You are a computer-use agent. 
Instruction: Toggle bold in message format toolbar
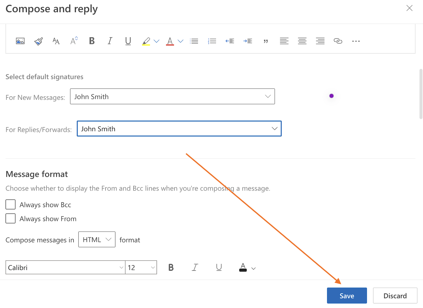[171, 268]
